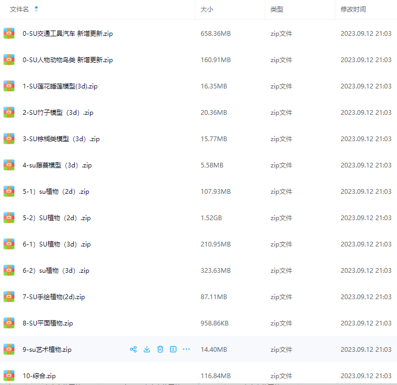The height and width of the screenshot is (385, 397).
Task: Delete 9-su艺术植物.zip with the trash icon
Action: click(x=160, y=349)
